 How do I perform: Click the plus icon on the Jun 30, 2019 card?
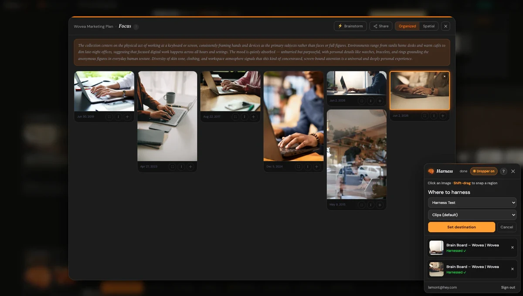pos(127,117)
